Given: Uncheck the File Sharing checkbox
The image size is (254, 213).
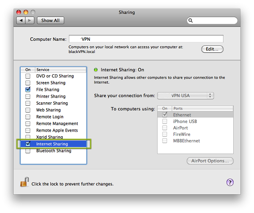Looking at the screenshot, I should pyautogui.click(x=28, y=90).
